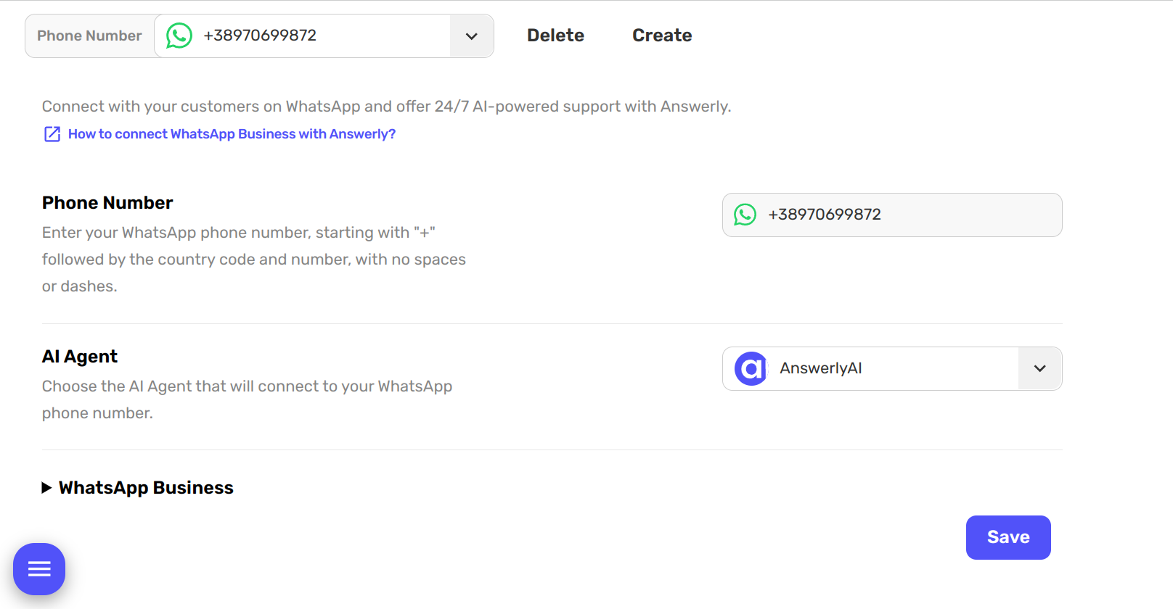Click the WhatsApp icon in the top phone selector
This screenshot has height=609, width=1173.
pyautogui.click(x=179, y=36)
